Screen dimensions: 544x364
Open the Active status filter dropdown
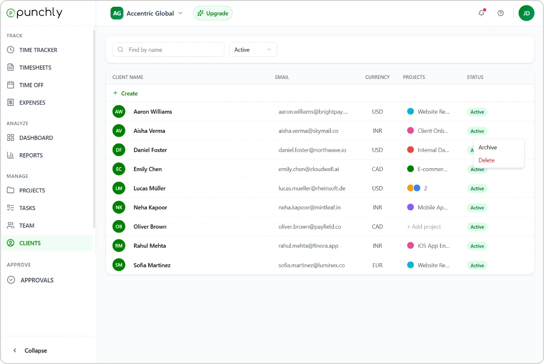point(253,49)
